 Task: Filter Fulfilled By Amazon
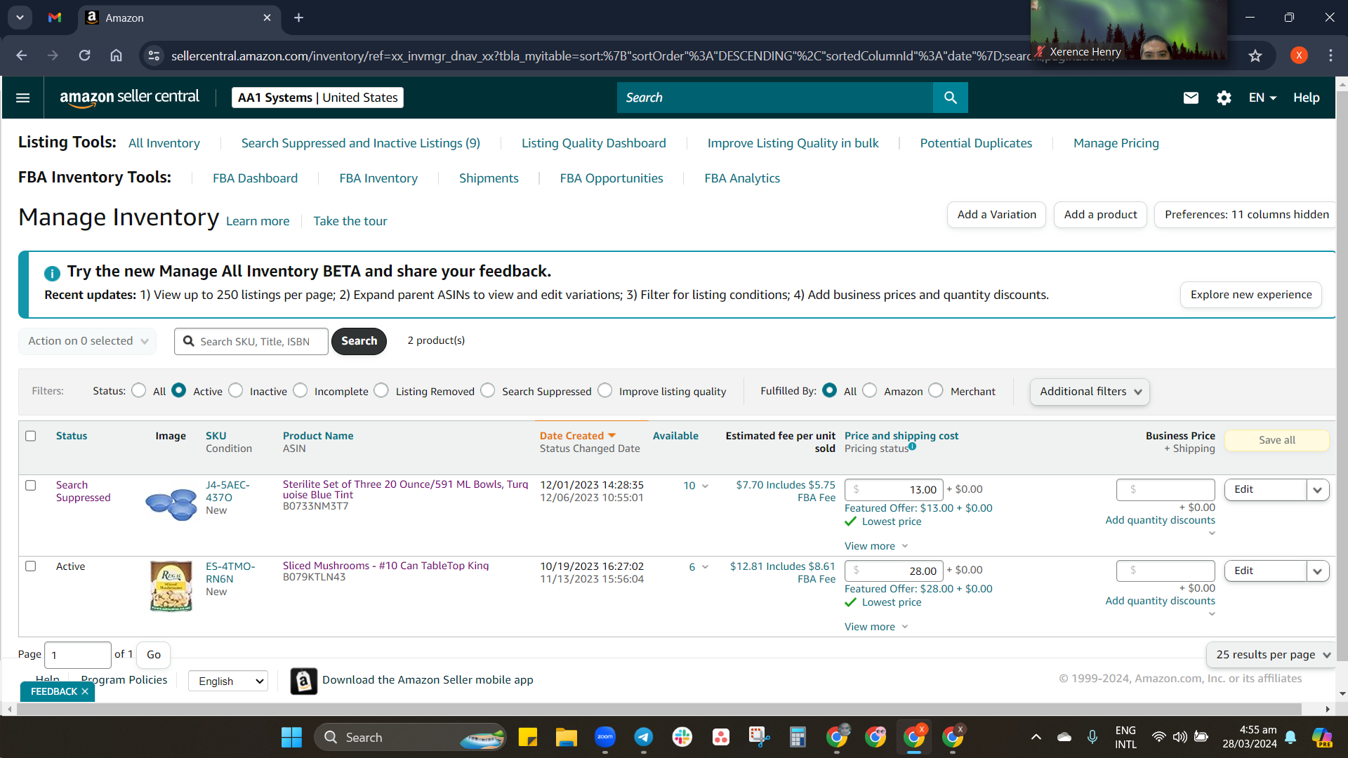tap(870, 390)
